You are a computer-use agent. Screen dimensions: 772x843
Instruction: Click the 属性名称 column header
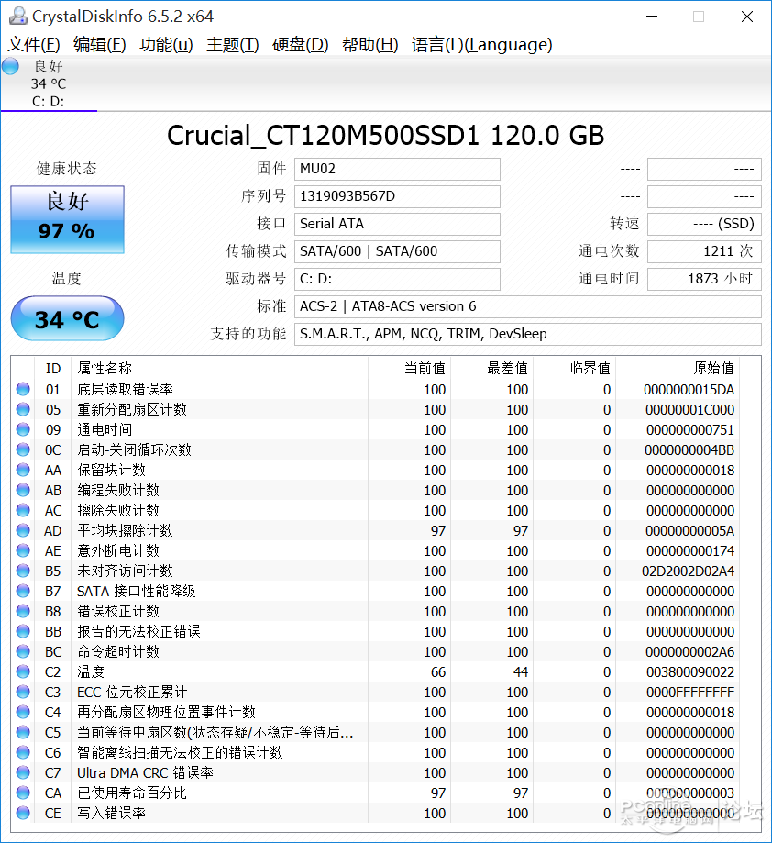pyautogui.click(x=220, y=368)
